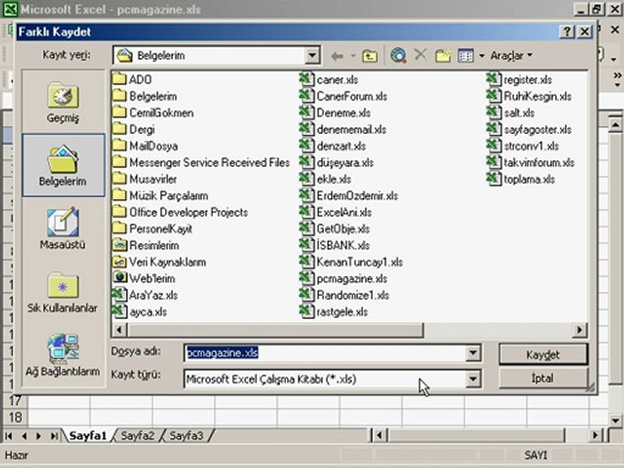Viewport: 624px width, 468px height.
Task: Click the Delete X icon in toolbar
Action: [421, 55]
